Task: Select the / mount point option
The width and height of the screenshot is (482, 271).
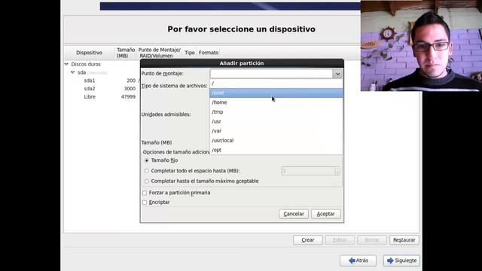Action: coord(276,84)
